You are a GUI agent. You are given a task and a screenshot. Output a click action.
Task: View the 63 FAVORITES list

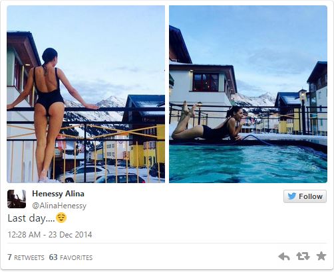click(x=71, y=257)
